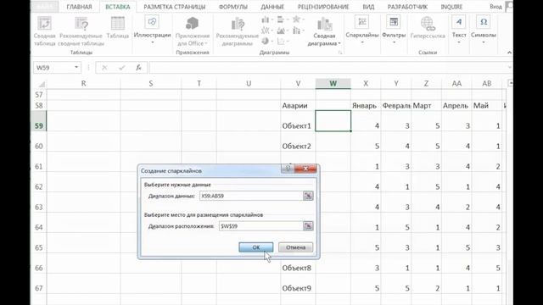Click the Сводная таблица pivot table icon
The height and width of the screenshot is (305, 543).
(44, 31)
